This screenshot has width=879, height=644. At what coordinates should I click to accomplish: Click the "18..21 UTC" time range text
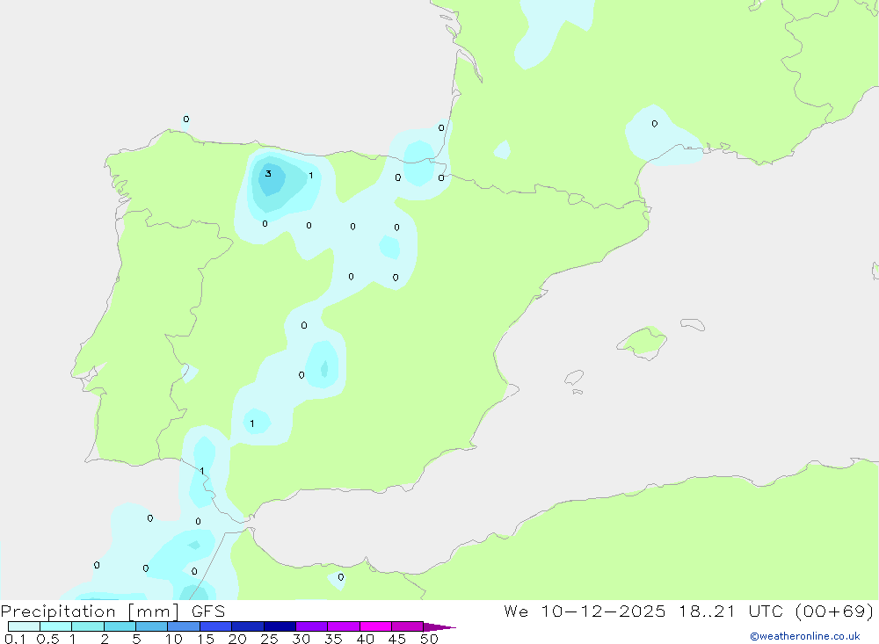[731, 611]
